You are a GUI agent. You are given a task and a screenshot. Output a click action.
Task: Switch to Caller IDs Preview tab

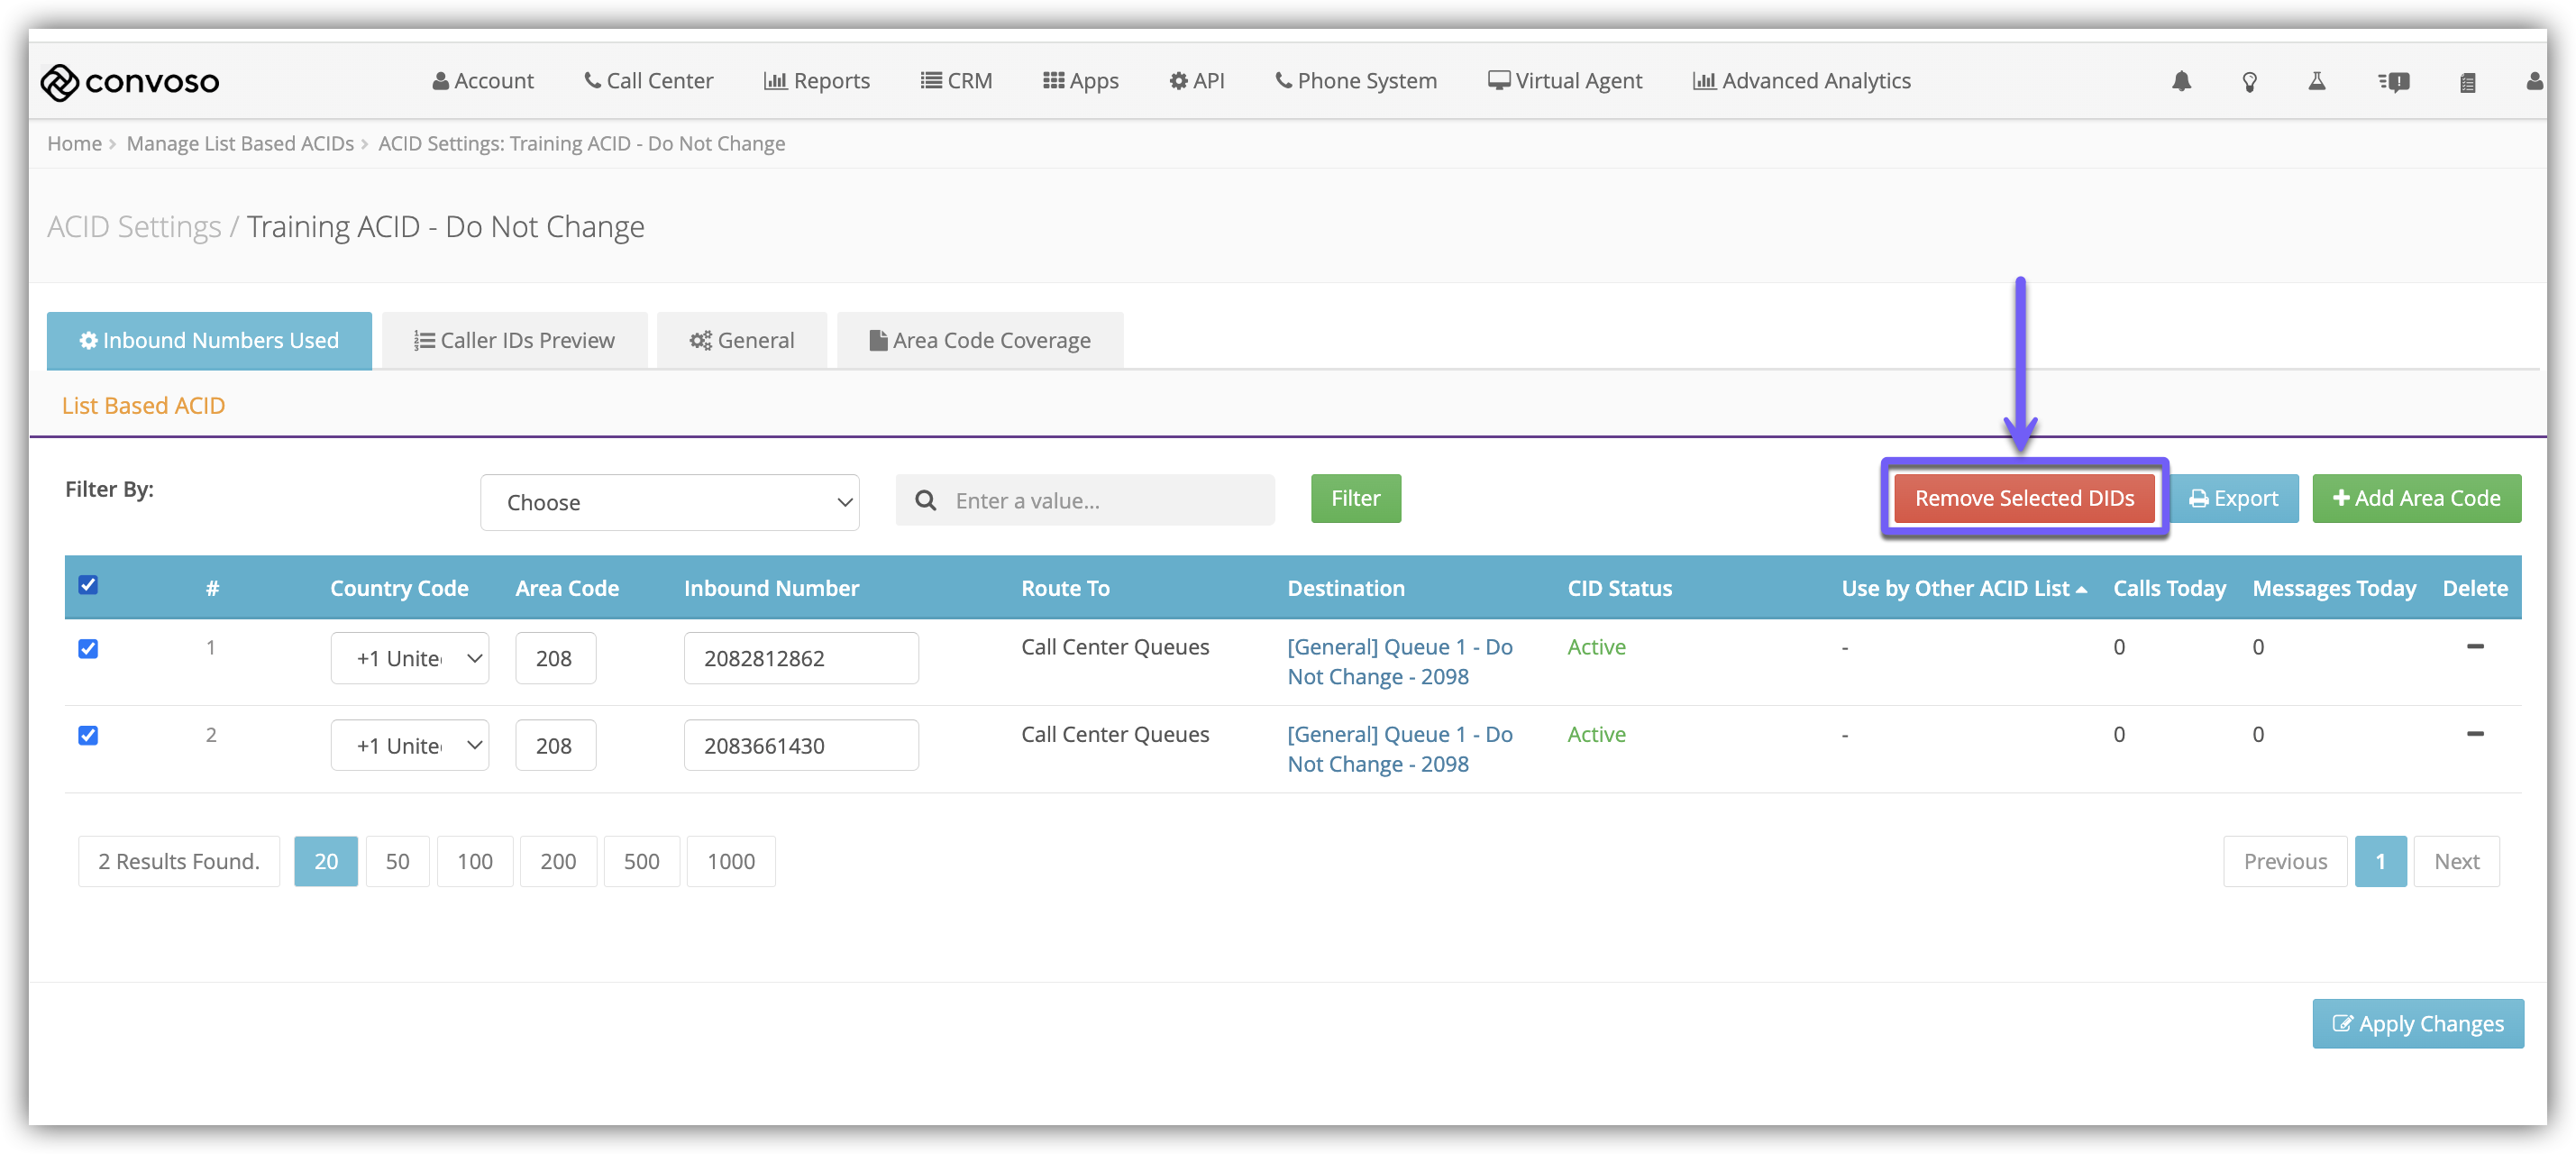coord(514,340)
